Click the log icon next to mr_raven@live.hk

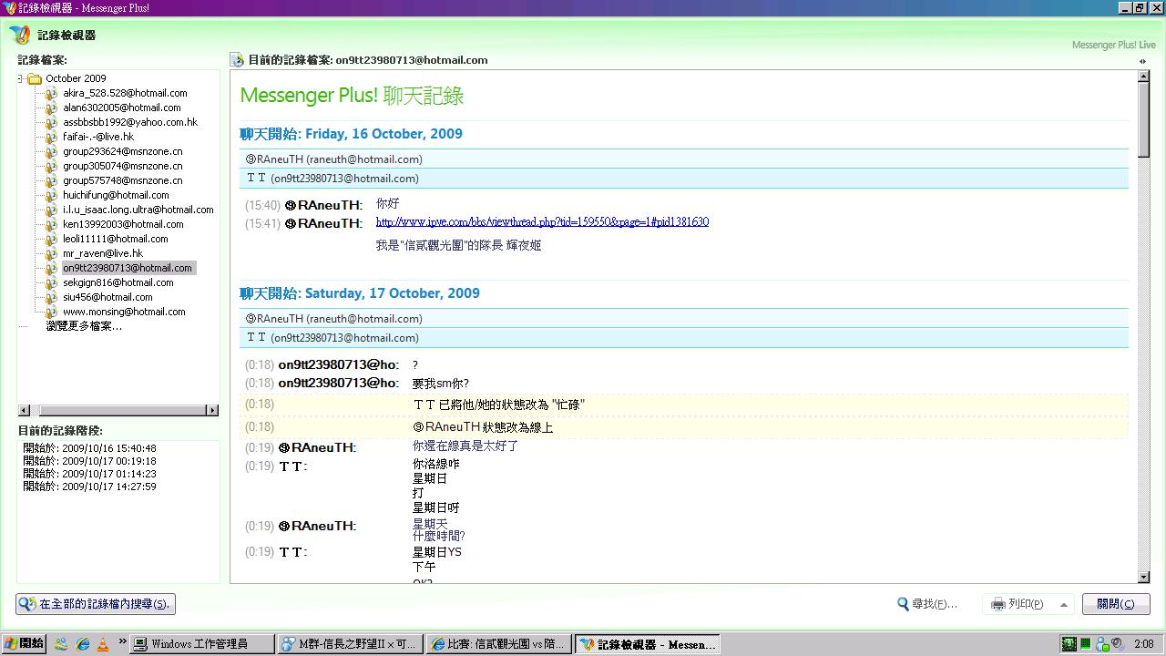(52, 253)
